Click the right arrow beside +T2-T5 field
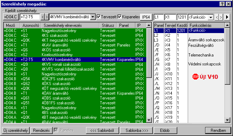Screen dimensions: 233x136 [47, 17]
